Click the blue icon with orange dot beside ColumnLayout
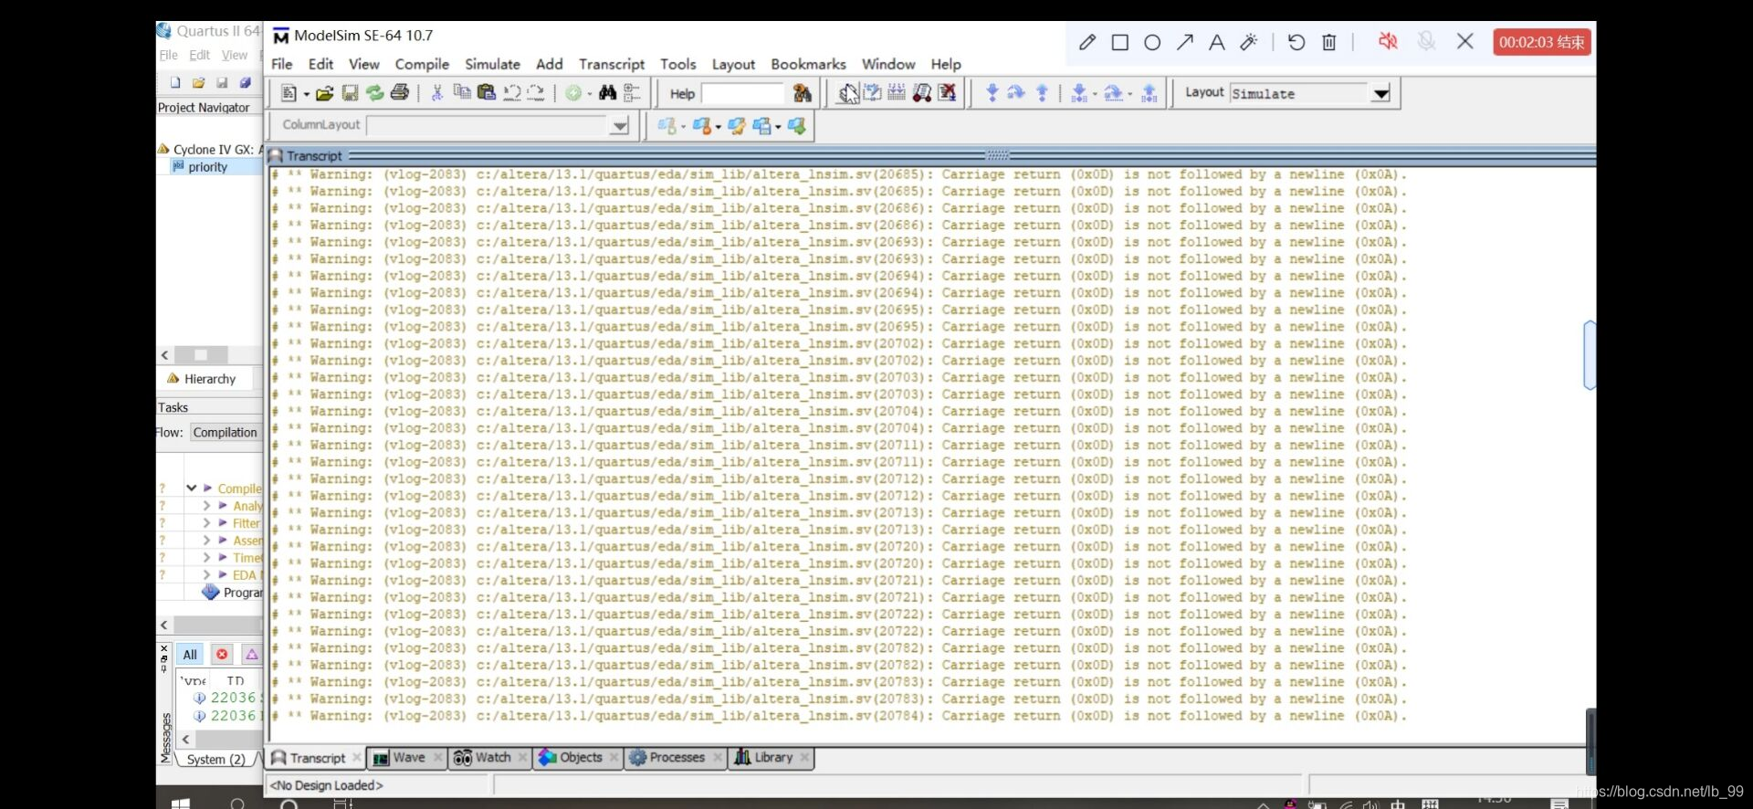Viewport: 1753px width, 809px height. [702, 126]
